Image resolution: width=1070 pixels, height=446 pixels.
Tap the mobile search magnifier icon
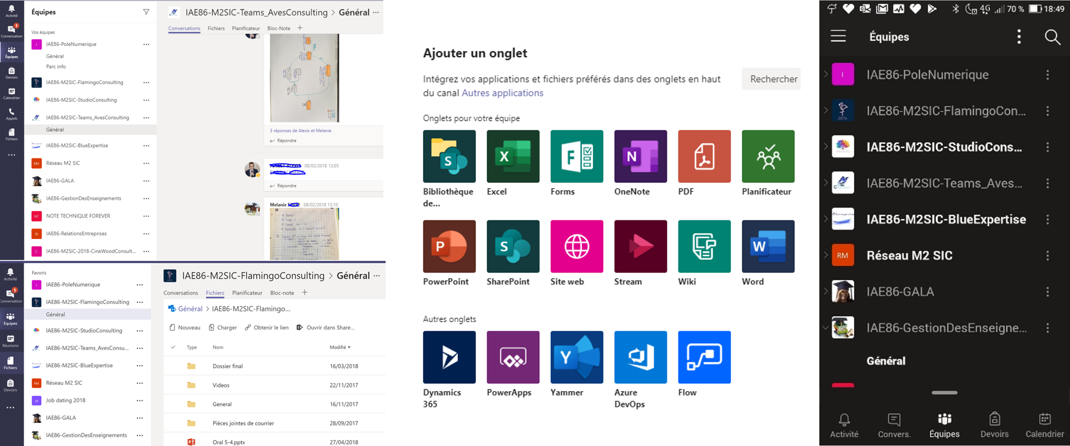coord(1052,37)
